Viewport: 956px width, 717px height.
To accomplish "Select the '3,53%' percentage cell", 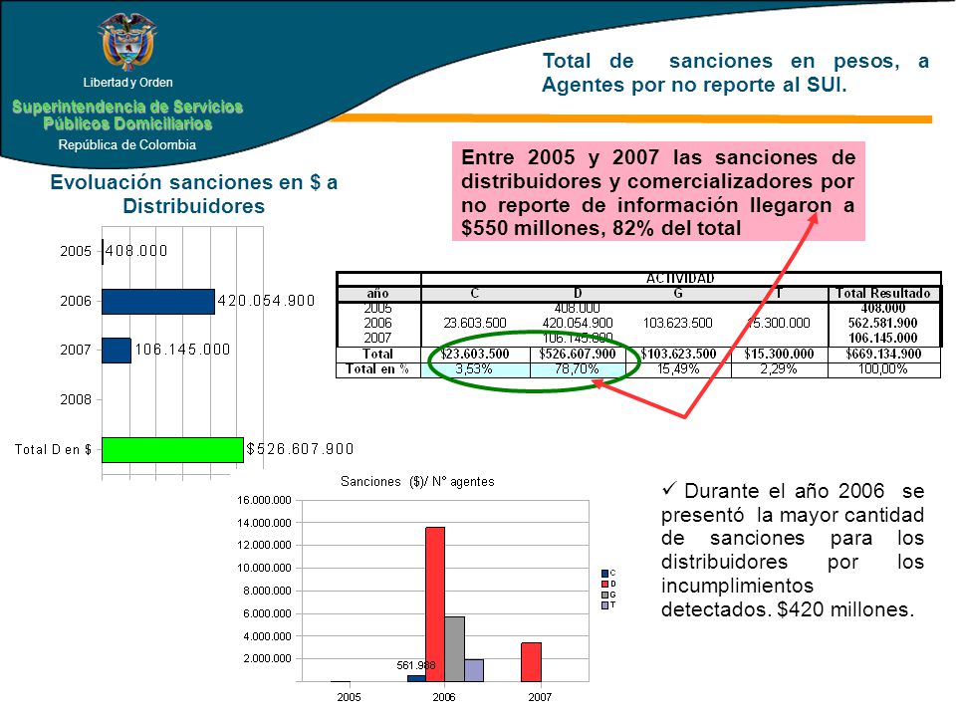I will click(474, 369).
